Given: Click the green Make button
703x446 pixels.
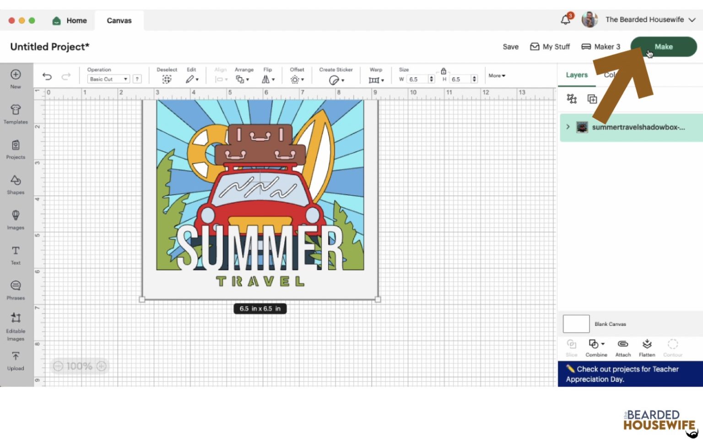Looking at the screenshot, I should pos(663,47).
